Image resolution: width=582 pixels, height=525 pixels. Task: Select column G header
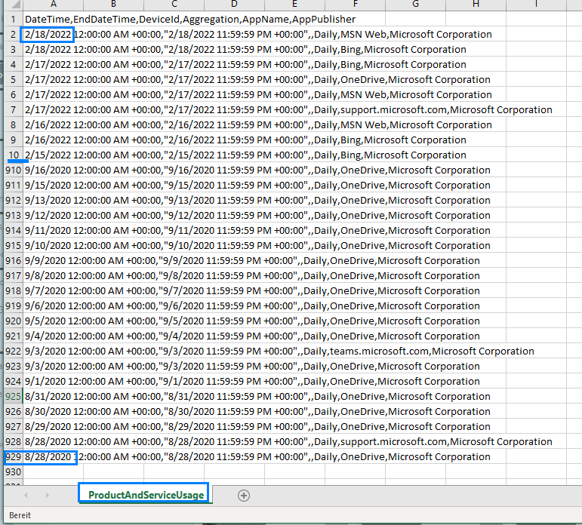(x=415, y=5)
